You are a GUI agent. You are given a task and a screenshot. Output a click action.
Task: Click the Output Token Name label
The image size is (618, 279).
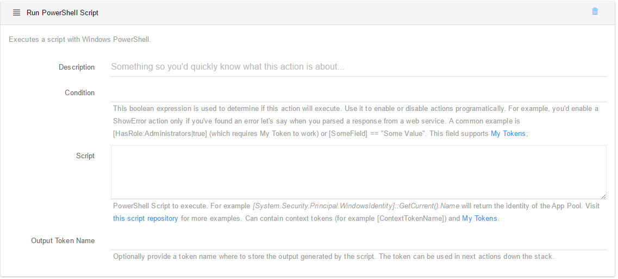(63, 241)
